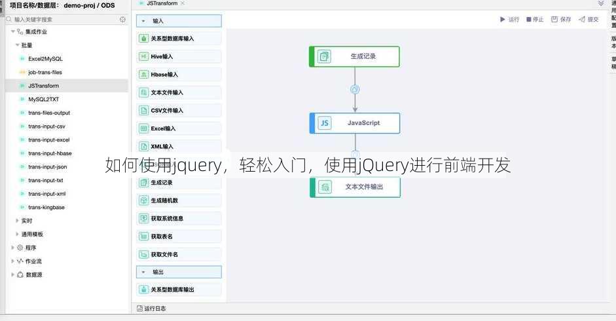Expand the 数据源 tree node
Viewport: 616px width, 321px height.
pyautogui.click(x=13, y=274)
